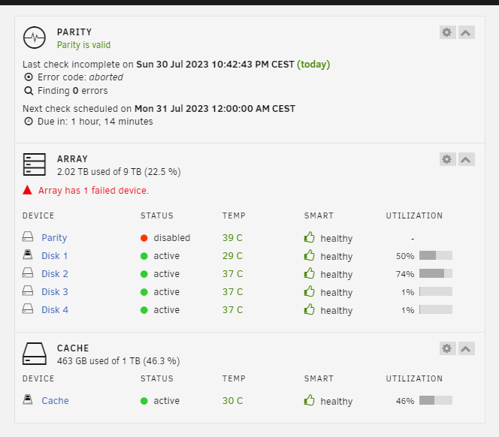The width and height of the screenshot is (499, 437).
Task: Click the Parity SMART thumbs-up icon
Action: point(310,237)
